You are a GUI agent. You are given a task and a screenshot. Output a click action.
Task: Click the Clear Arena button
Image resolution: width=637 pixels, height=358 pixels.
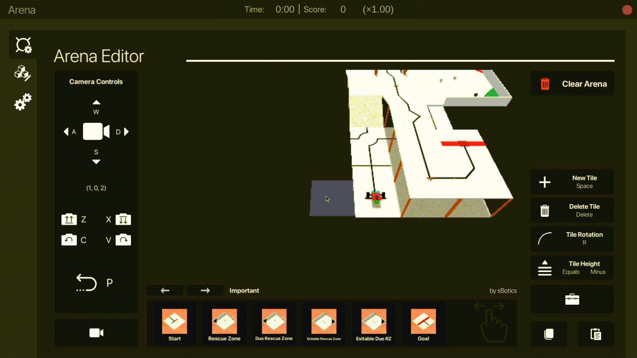pyautogui.click(x=572, y=84)
